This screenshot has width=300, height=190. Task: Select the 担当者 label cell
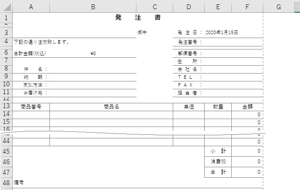coord(189,93)
